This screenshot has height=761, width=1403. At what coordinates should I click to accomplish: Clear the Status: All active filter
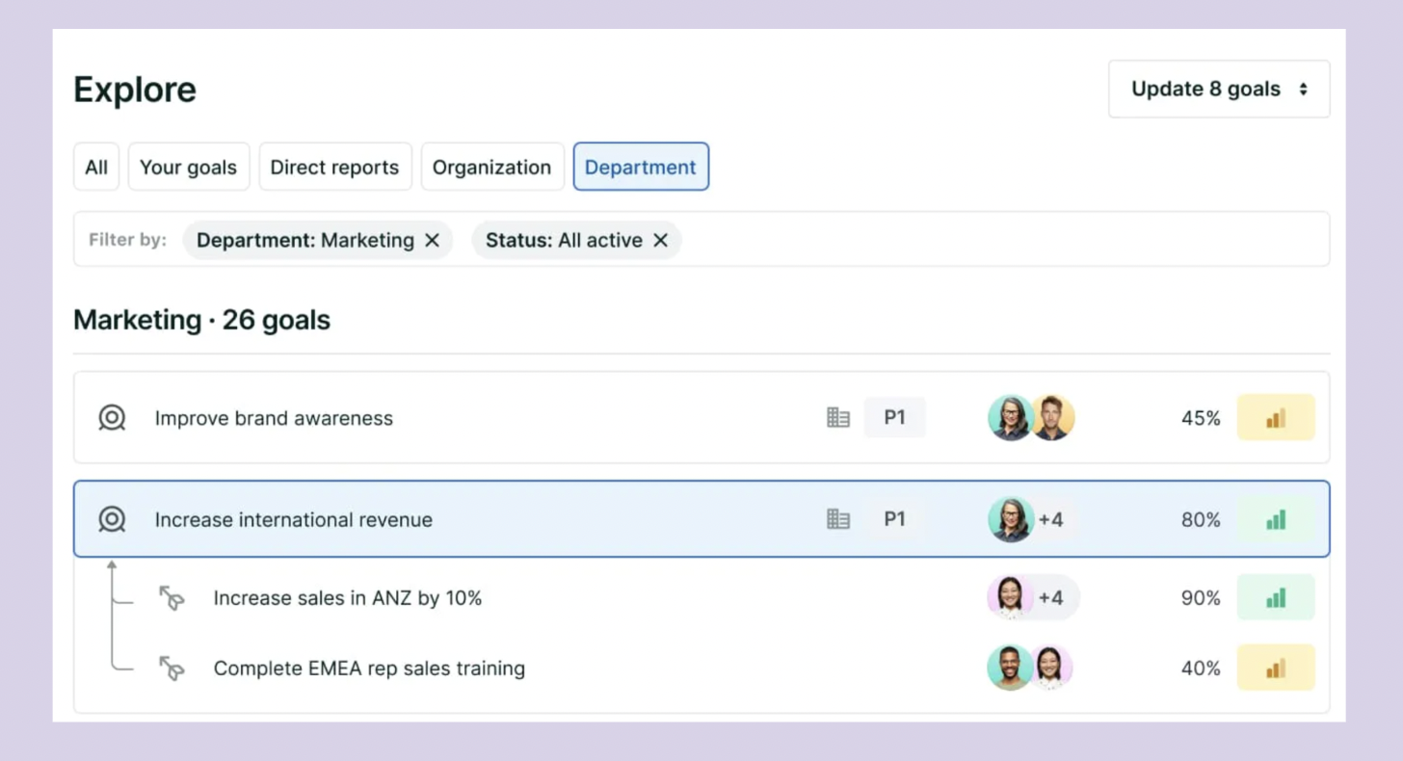pyautogui.click(x=660, y=240)
